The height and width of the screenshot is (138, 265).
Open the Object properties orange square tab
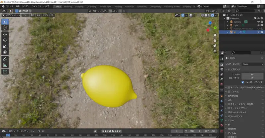(x=222, y=96)
